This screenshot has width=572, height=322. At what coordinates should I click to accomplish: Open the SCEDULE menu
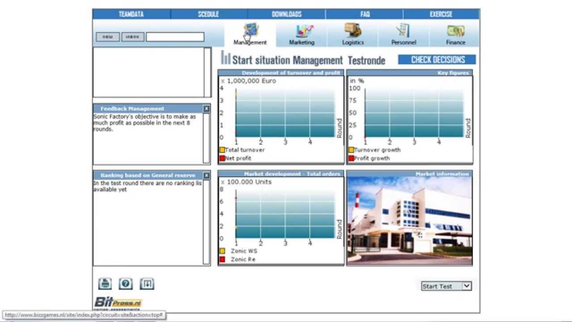[x=209, y=14]
